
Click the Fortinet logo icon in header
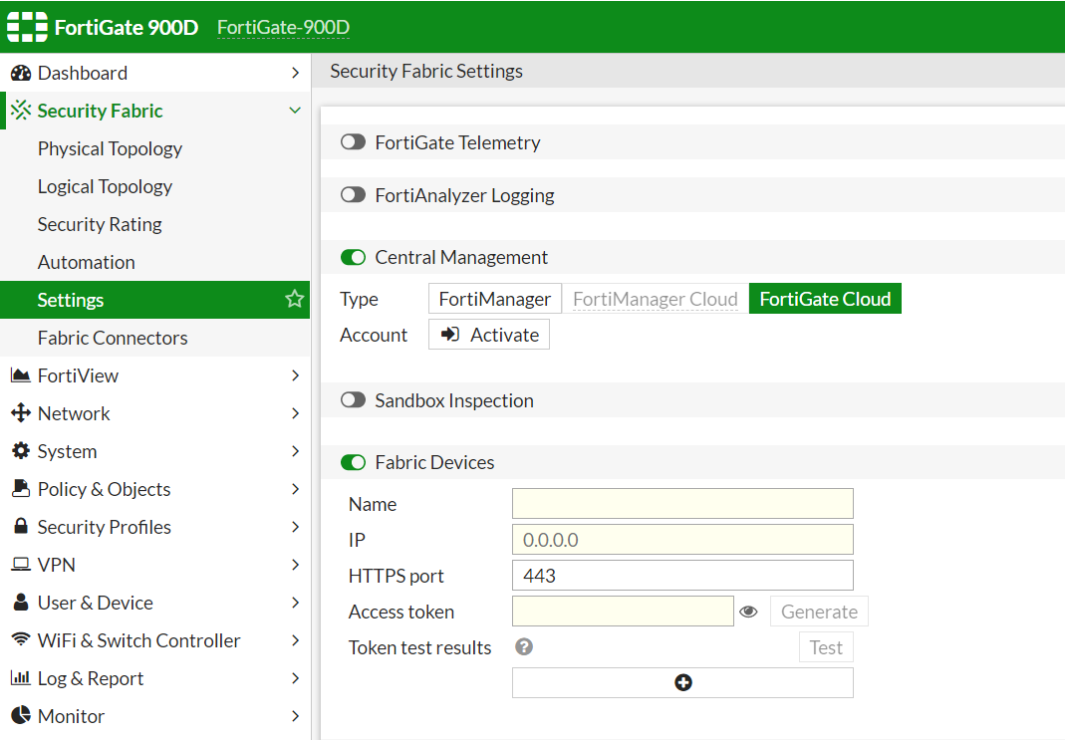pos(27,27)
